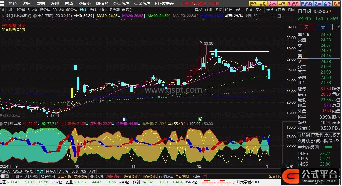Screen dimensions: 342x186
Task: Click the blue 撤单 button
Action: tap(317, 4)
